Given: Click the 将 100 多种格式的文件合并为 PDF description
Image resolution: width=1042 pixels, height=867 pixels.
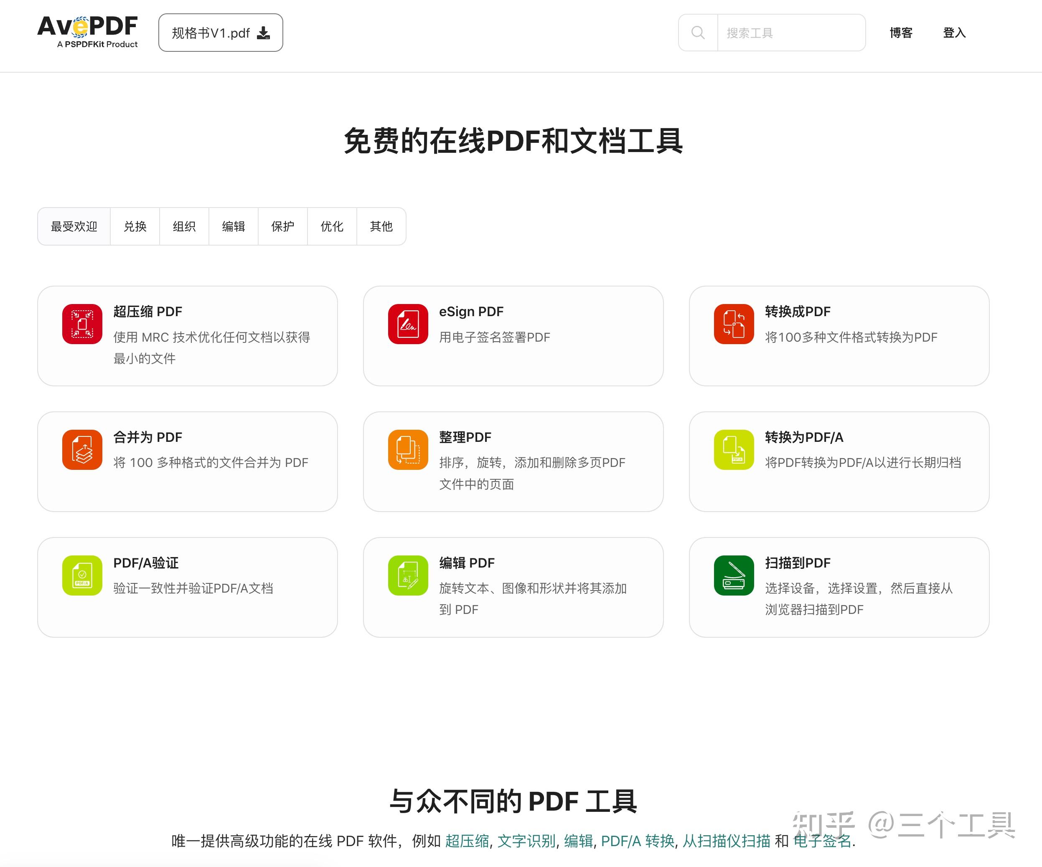Looking at the screenshot, I should click(x=211, y=463).
